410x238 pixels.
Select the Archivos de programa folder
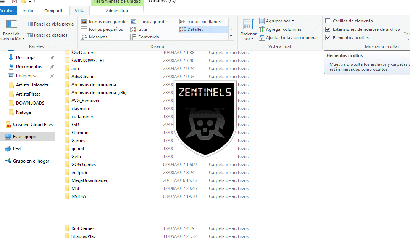click(x=94, y=85)
